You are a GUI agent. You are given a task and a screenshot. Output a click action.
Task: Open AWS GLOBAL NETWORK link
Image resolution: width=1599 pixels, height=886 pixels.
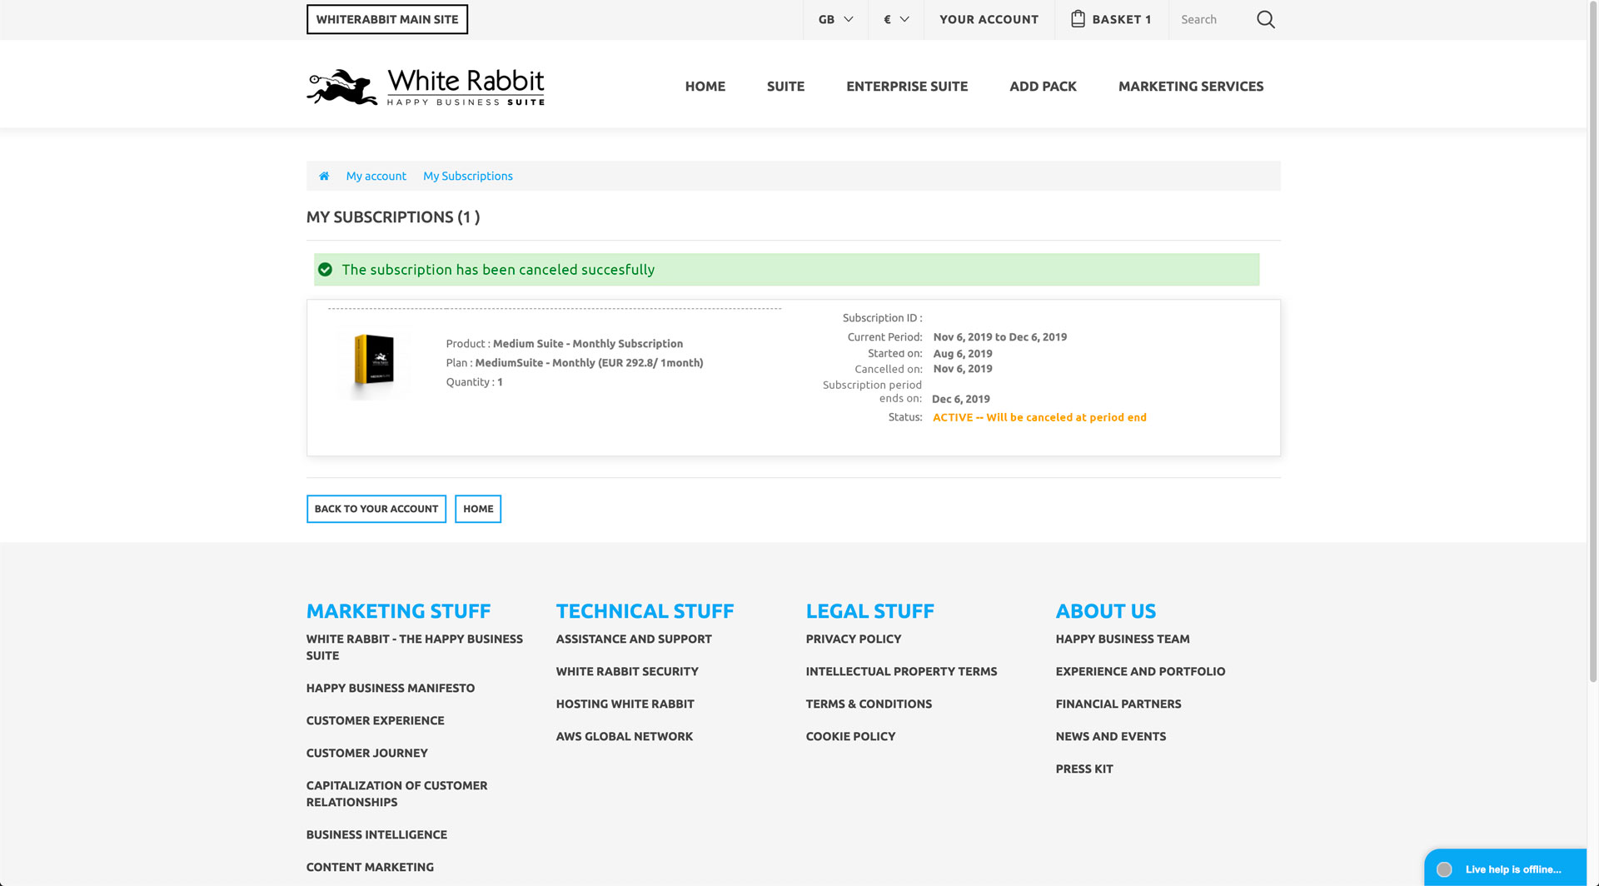tap(625, 736)
